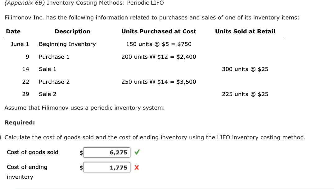The width and height of the screenshot is (334, 189).
Task: Click the green checkmark beside 6,275
Action: (137, 152)
